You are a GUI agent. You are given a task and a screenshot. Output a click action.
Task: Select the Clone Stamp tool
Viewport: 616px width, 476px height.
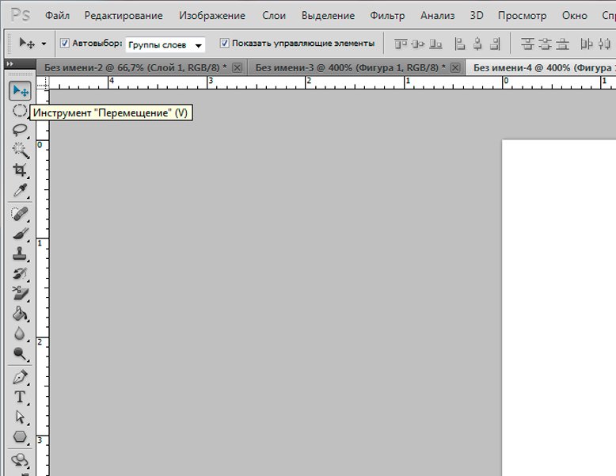(20, 254)
